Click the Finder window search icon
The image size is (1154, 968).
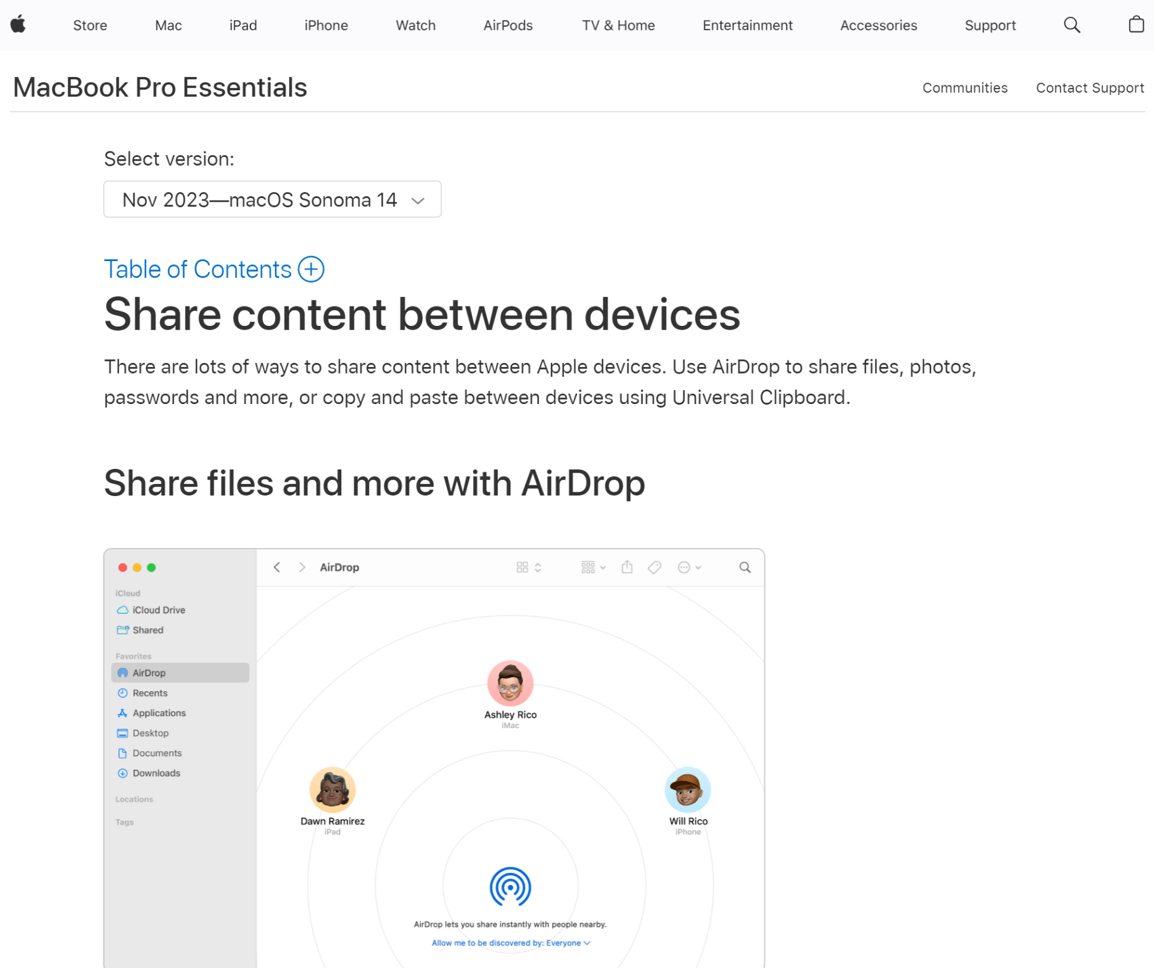point(745,568)
